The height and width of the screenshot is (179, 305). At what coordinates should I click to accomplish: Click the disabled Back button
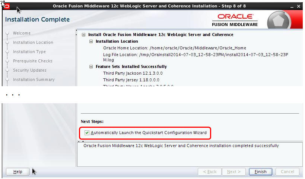pos(210,172)
